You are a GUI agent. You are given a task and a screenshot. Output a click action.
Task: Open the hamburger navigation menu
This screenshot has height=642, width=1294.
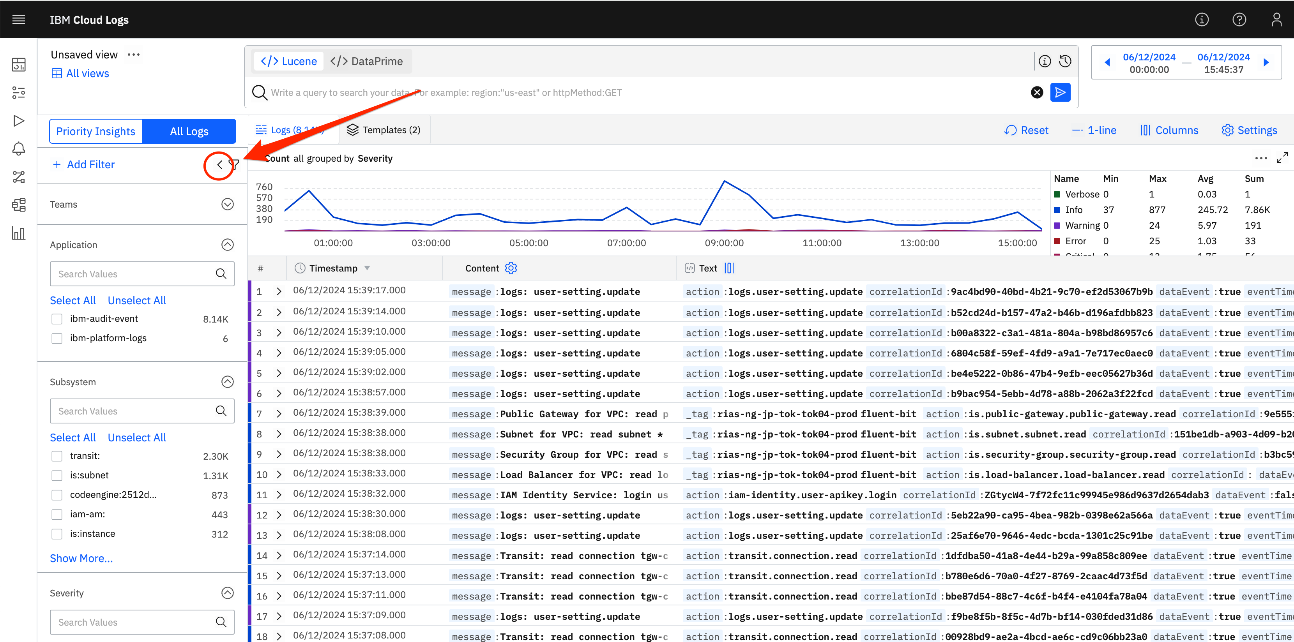(19, 19)
